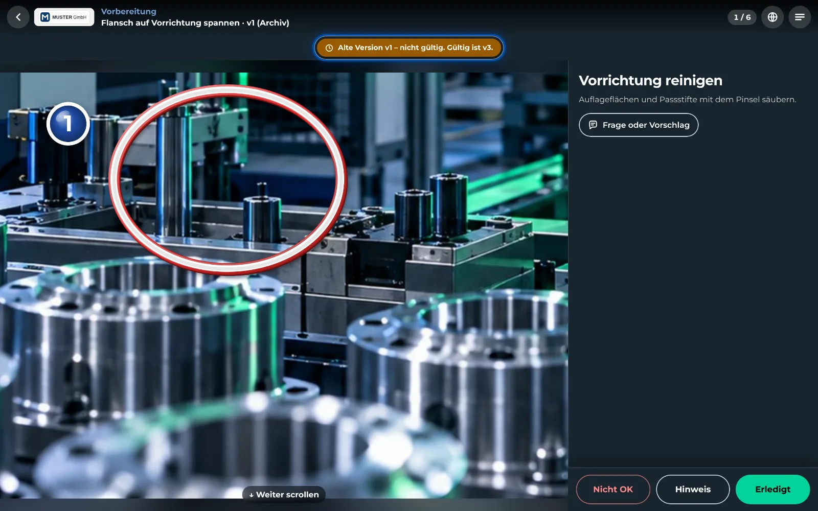Image resolution: width=818 pixels, height=511 pixels.
Task: Click Weiter scrollen at image bottom
Action: 284,495
